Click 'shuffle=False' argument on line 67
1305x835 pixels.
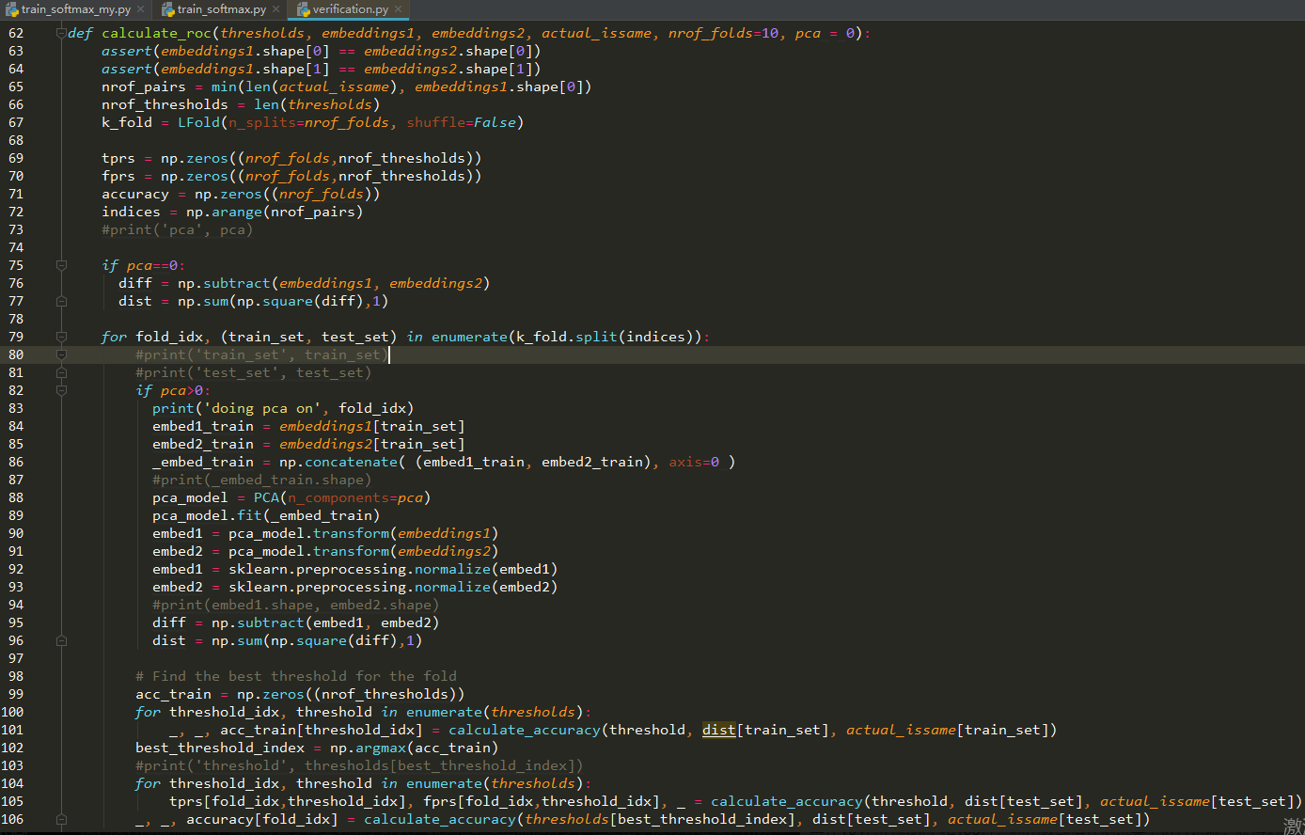[x=461, y=122]
